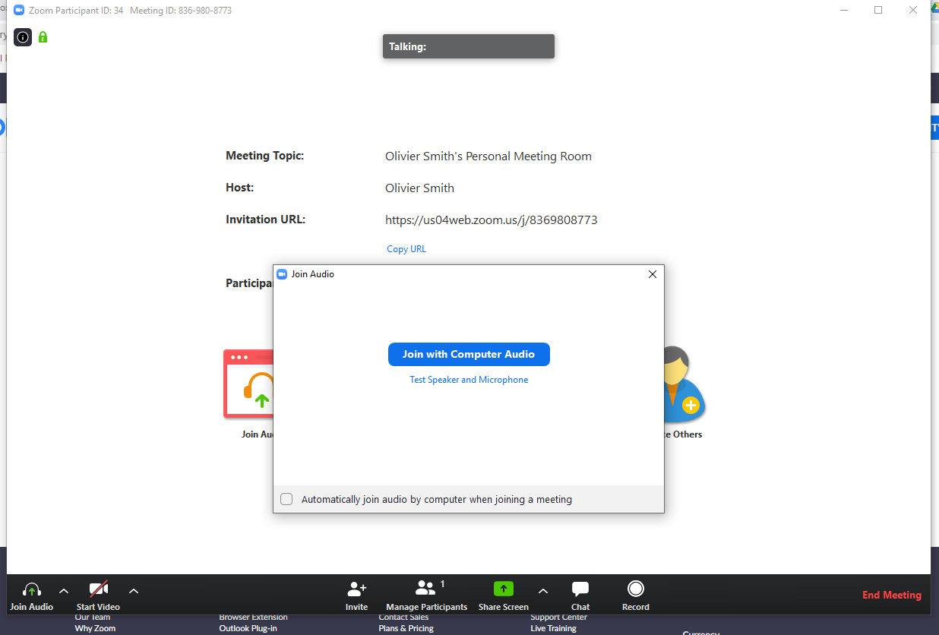Click the meeting information icon
Image resolution: width=939 pixels, height=635 pixels.
(x=23, y=36)
